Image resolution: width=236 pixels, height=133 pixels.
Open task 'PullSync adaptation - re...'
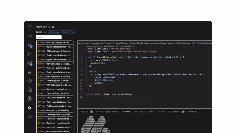coord(54,42)
